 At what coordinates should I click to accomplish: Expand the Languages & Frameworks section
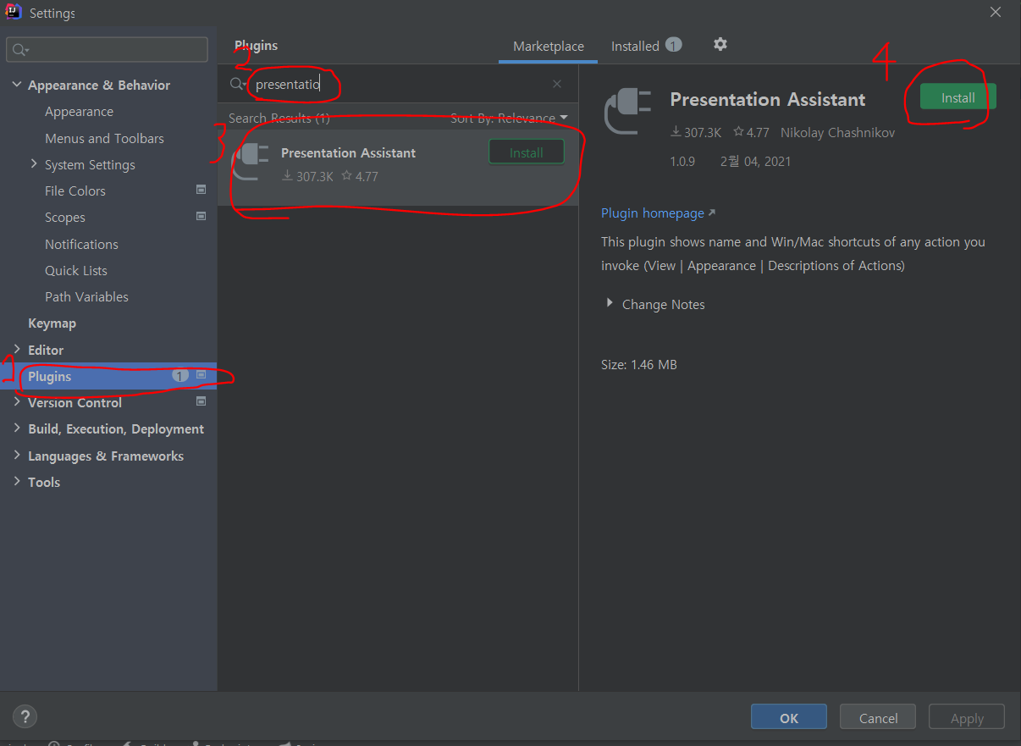point(17,456)
